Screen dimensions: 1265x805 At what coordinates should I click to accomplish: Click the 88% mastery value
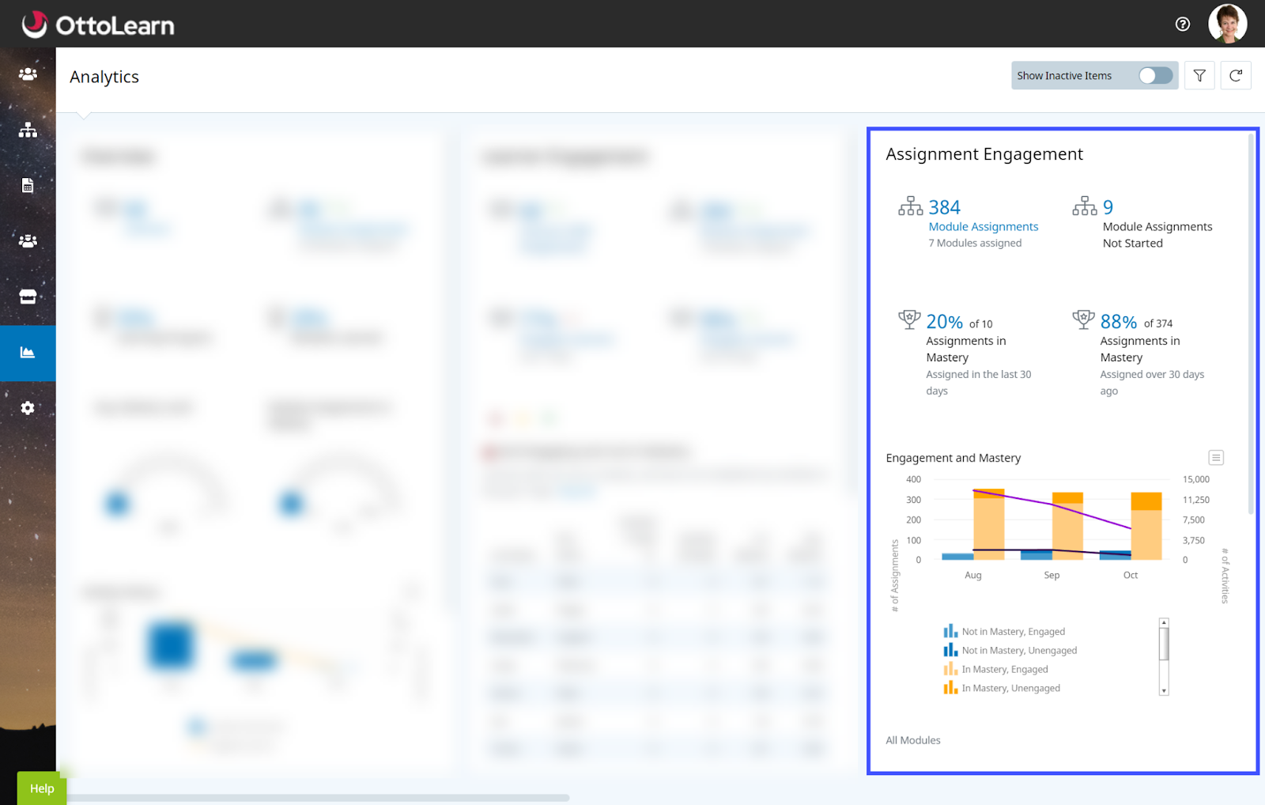click(x=1119, y=322)
